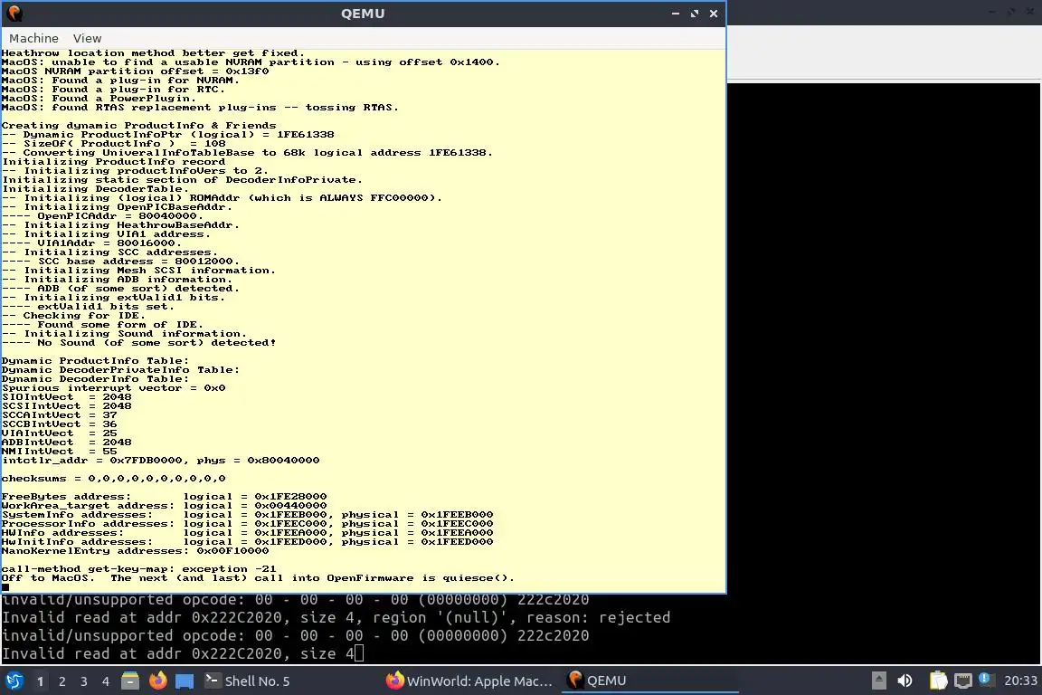Open the clipboard manager tray icon
This screenshot has height=695, width=1042.
click(938, 681)
